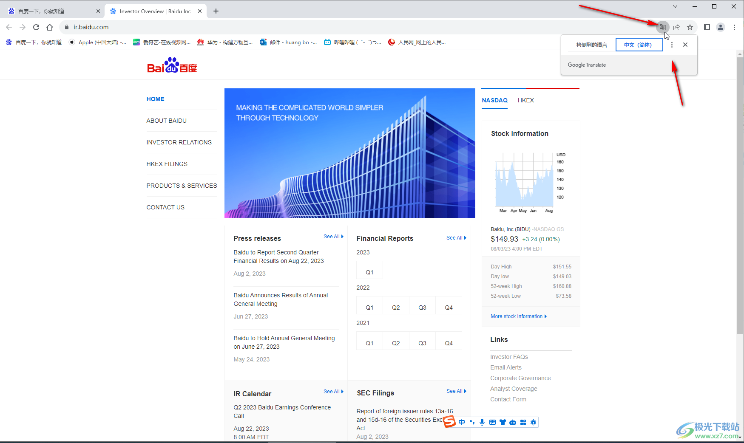Open the Apple (中国大陆) bookmark
The width and height of the screenshot is (744, 443).
pyautogui.click(x=97, y=42)
